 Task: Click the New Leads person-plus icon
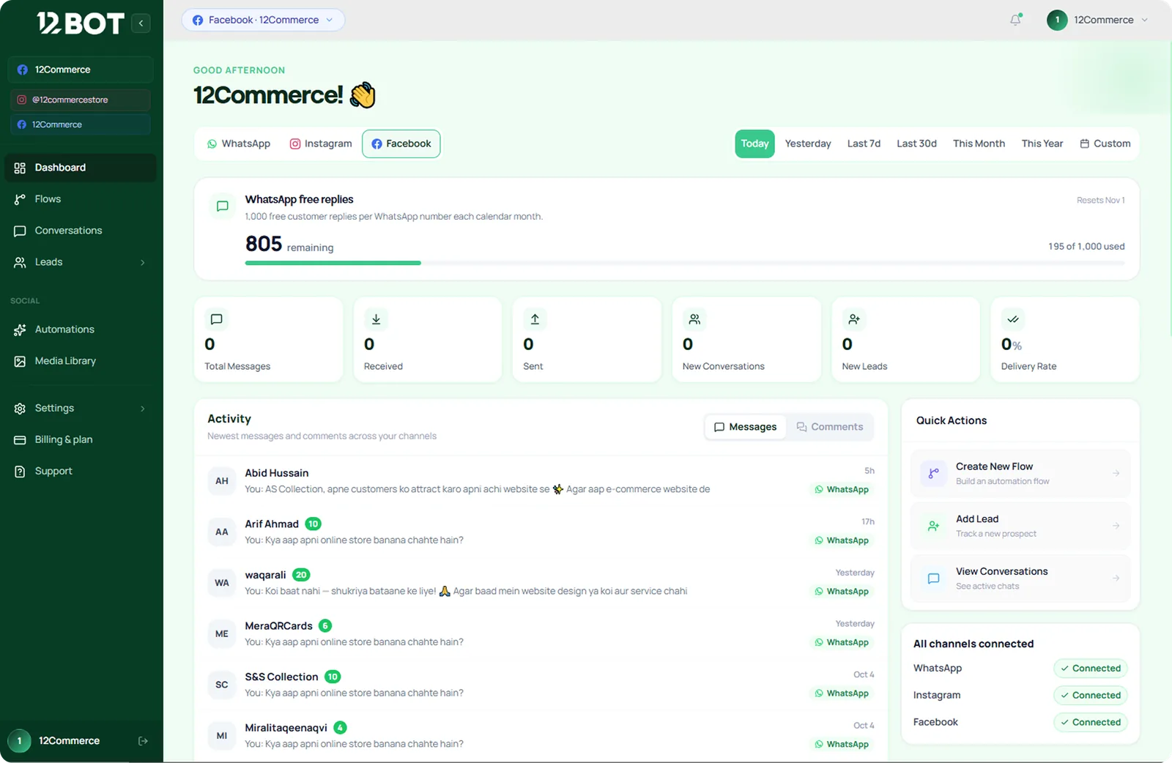[854, 319]
